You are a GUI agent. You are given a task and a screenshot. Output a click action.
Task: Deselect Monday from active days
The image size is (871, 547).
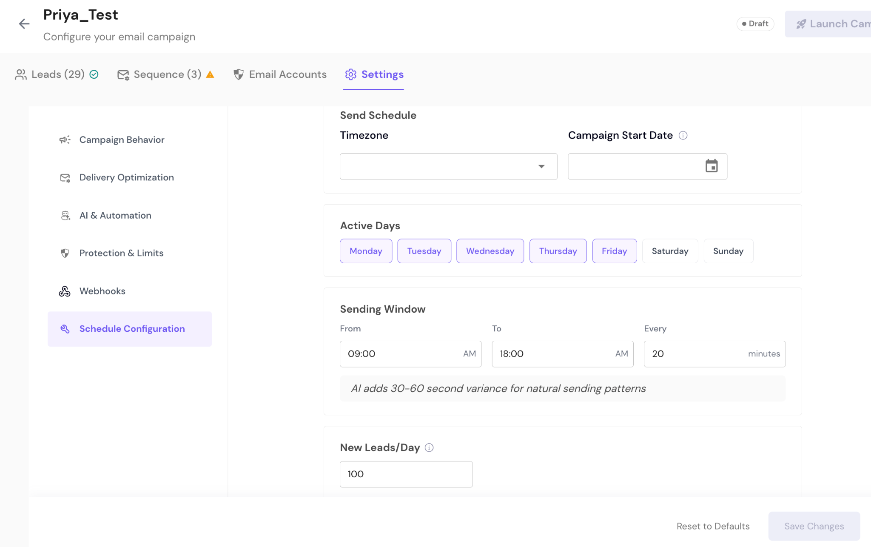366,251
